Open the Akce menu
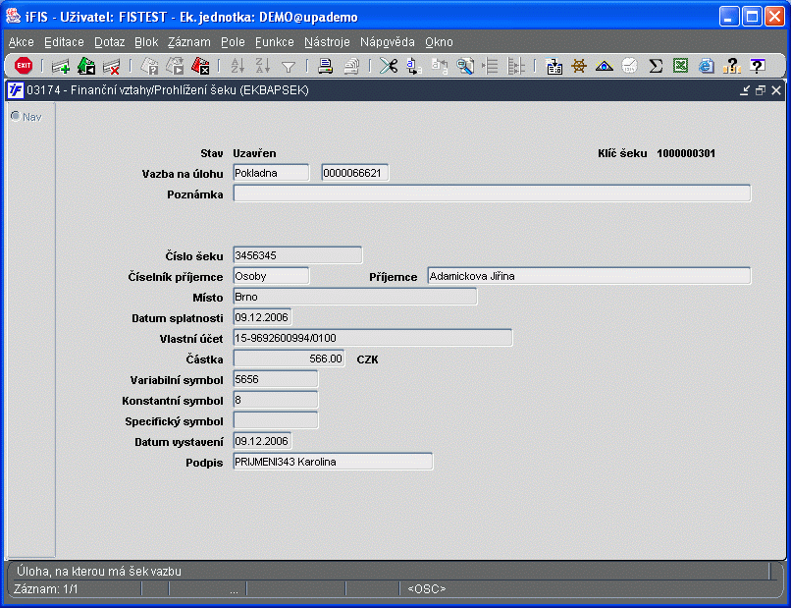 (22, 42)
